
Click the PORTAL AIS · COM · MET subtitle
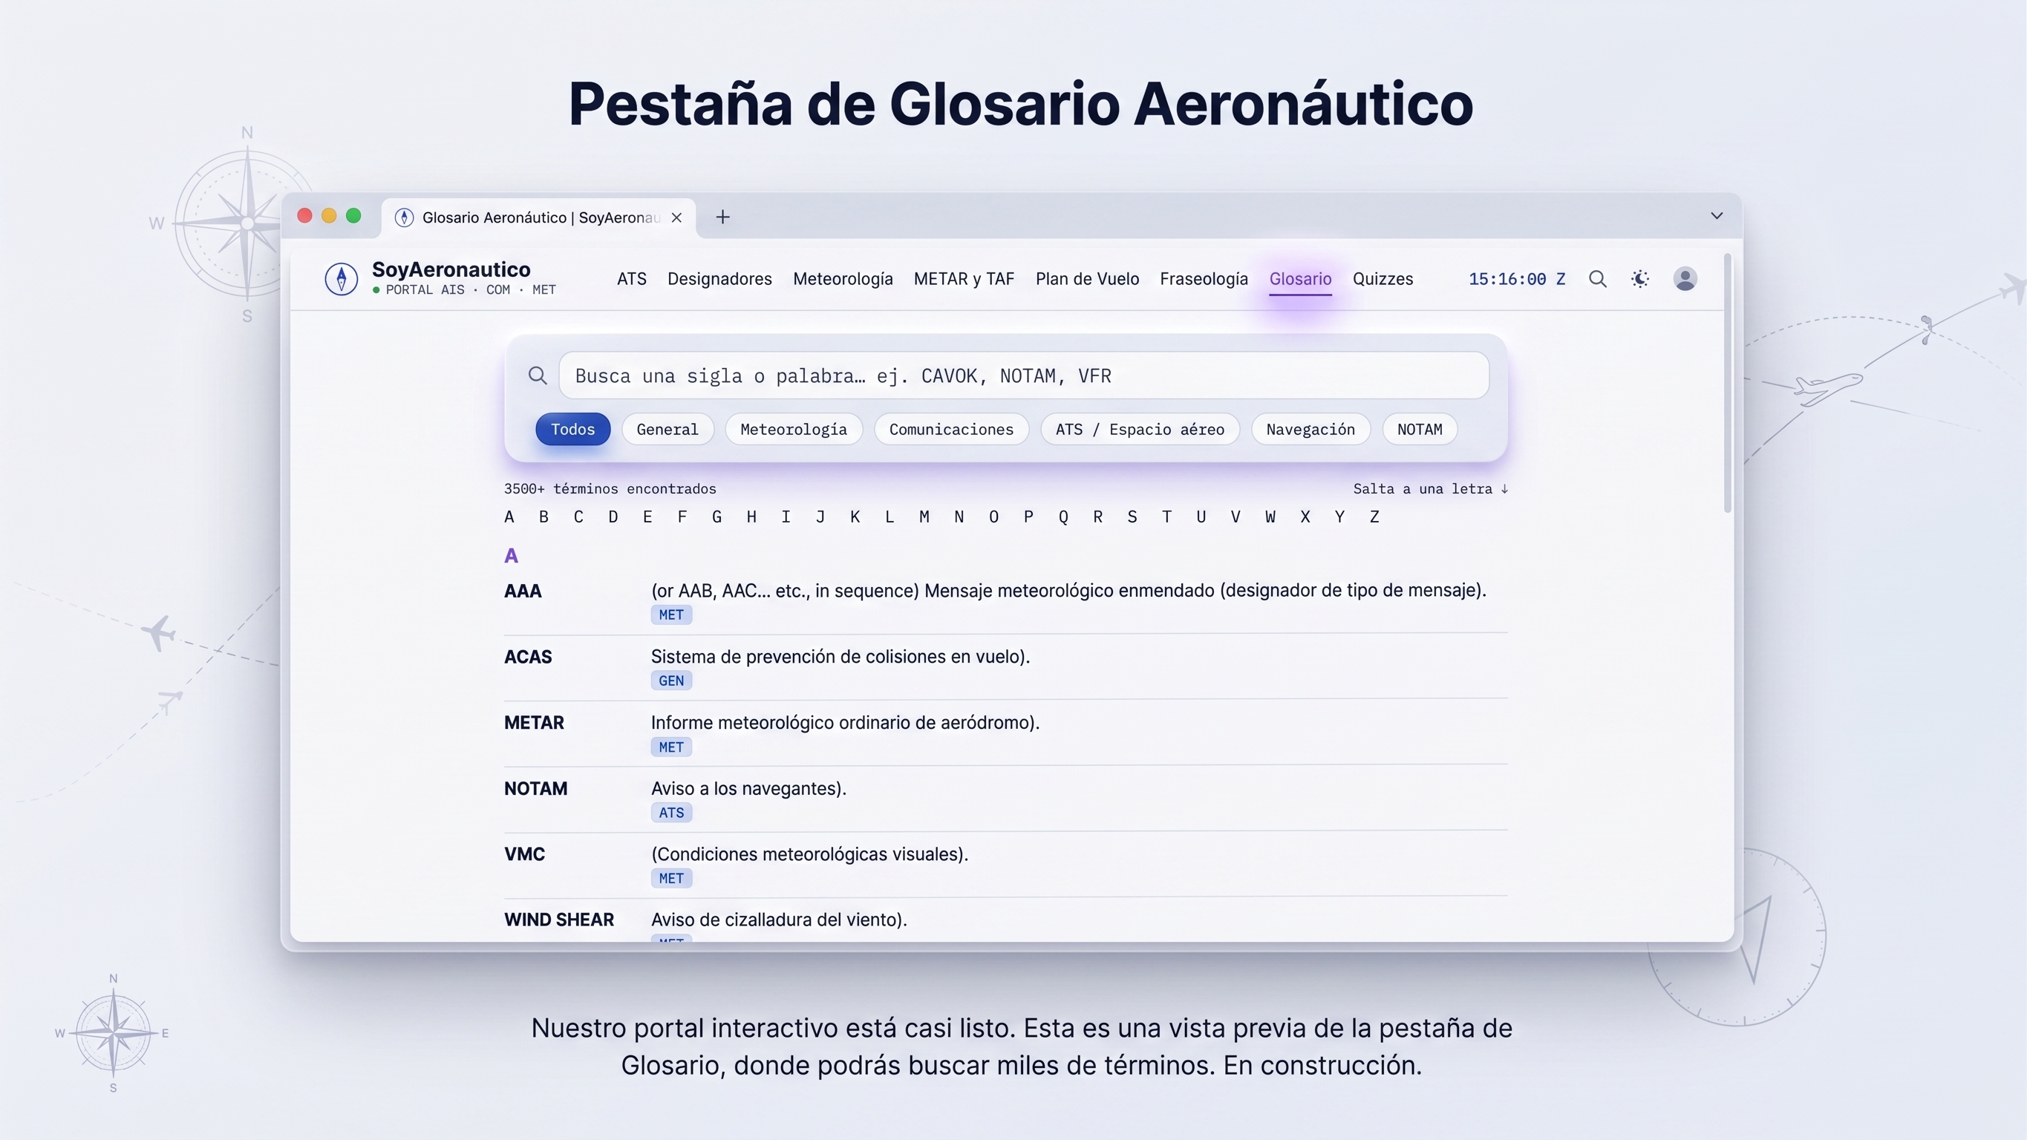[471, 289]
